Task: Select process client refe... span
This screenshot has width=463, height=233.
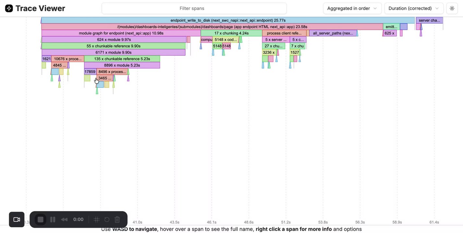Action: [x=284, y=33]
